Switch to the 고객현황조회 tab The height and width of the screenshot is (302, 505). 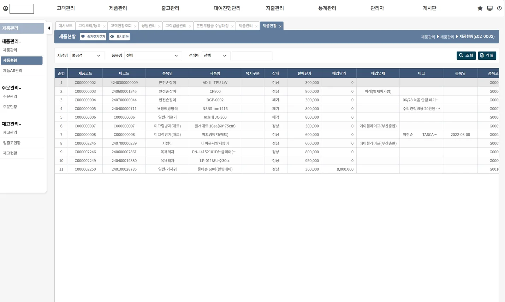[121, 26]
